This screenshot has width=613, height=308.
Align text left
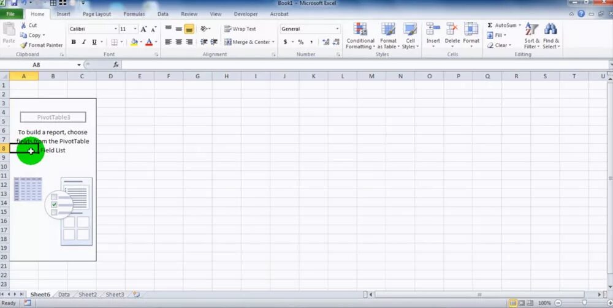tap(168, 42)
